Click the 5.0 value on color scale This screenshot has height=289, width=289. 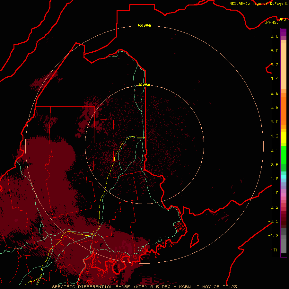tap(275, 122)
